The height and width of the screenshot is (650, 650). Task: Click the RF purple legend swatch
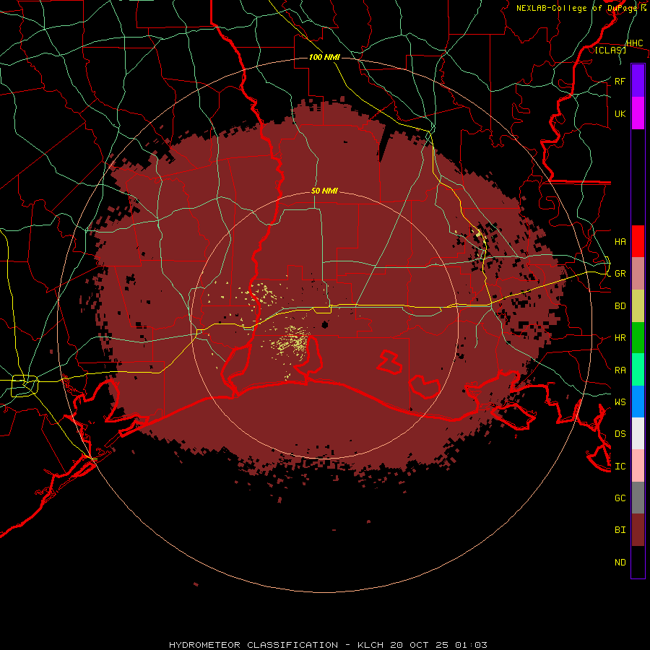click(638, 81)
